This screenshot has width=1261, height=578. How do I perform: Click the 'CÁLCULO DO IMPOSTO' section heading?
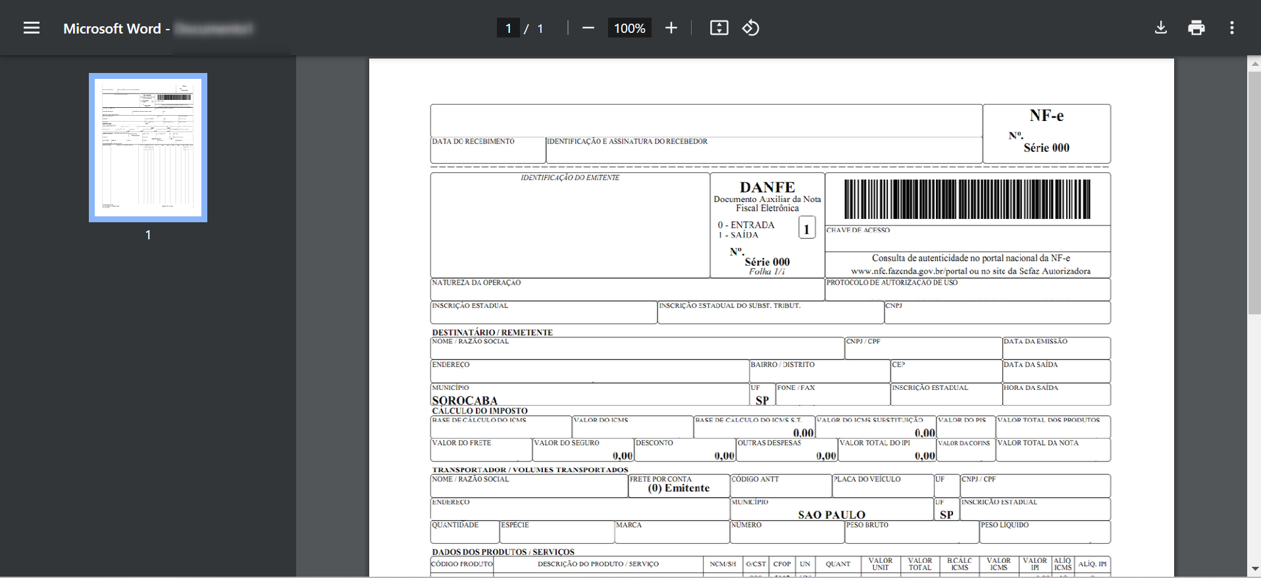coord(480,410)
